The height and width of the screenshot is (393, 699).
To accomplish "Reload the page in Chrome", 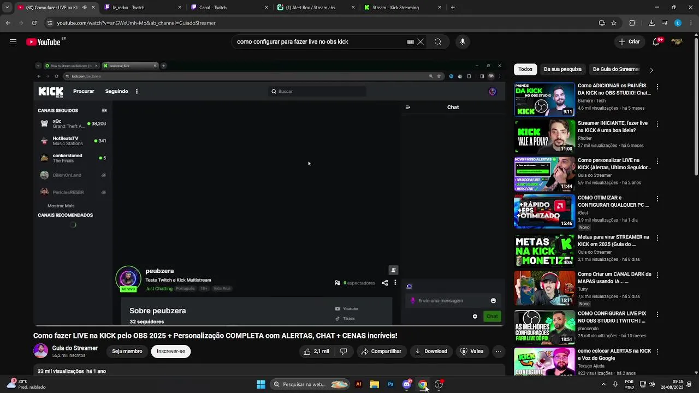I will click(34, 23).
